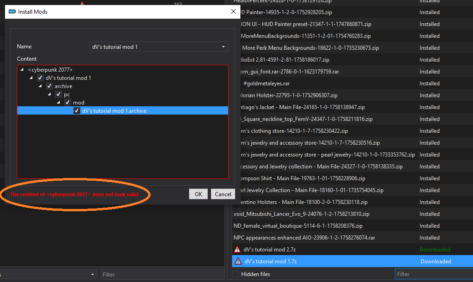Screen dimensions: 473x282
Task: Enable the Hidden files checkbox
Action: 235,274
